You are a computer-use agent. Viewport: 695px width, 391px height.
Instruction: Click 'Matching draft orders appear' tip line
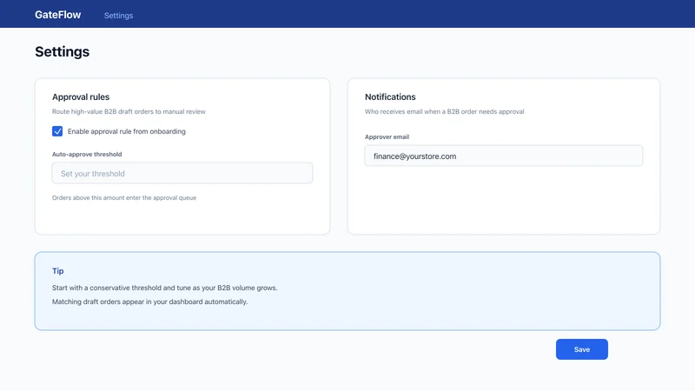click(x=149, y=302)
